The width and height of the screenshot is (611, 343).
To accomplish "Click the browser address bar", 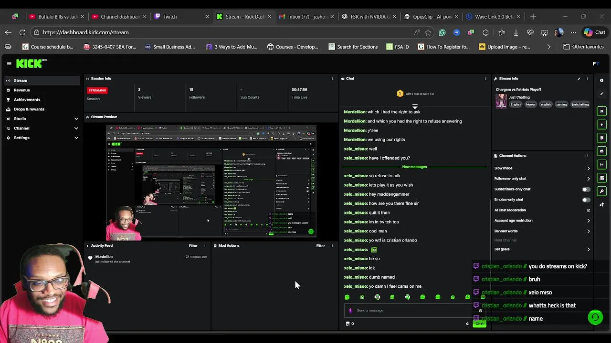I will pyautogui.click(x=224, y=32).
